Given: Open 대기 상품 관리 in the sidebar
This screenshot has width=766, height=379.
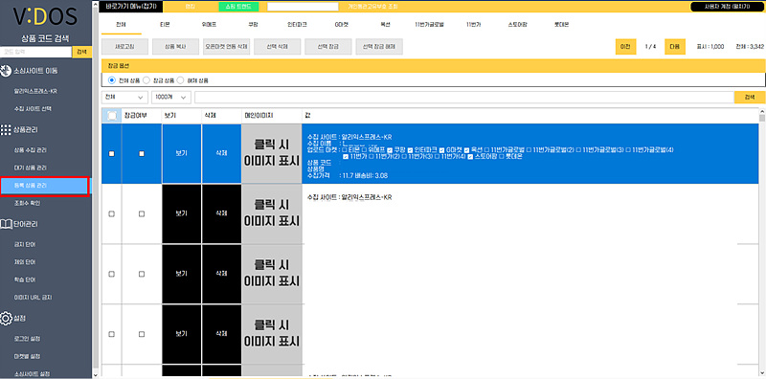Looking at the screenshot, I should (x=31, y=168).
